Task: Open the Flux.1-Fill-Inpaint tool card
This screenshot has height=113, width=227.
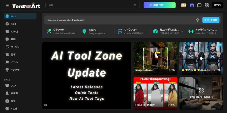Action: pyautogui.click(x=155, y=93)
